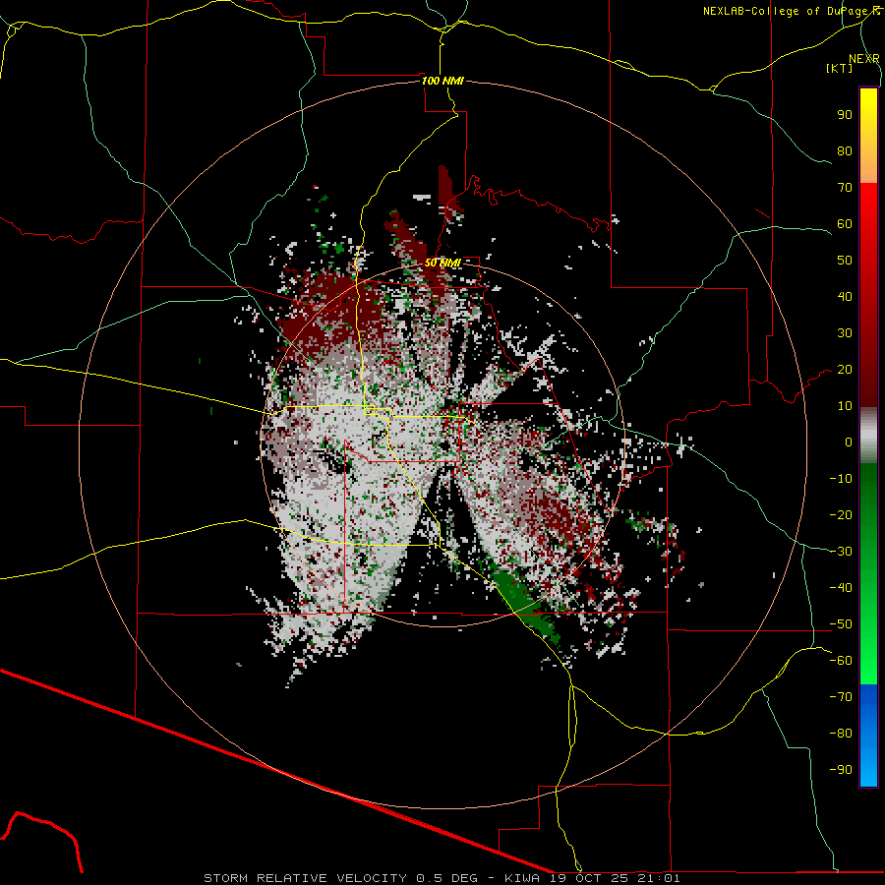
Task: Select the 0 label on the velocity scale
Action: [x=849, y=442]
